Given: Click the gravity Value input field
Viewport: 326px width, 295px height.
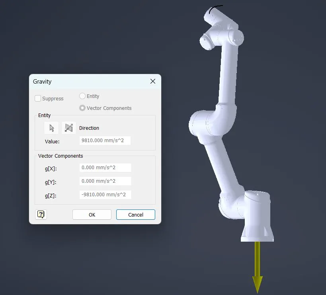Looking at the screenshot, I should (x=105, y=141).
